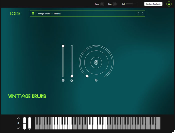Go to the previous preset arrow
Image resolution: width=175 pixels, height=133 pixels.
[x=138, y=13]
